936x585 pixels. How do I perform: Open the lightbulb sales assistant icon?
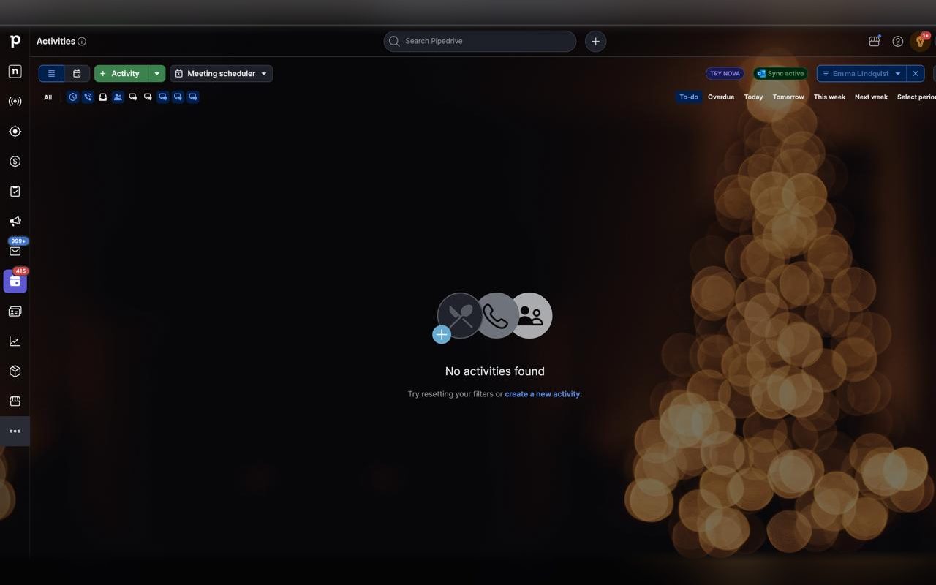(921, 42)
